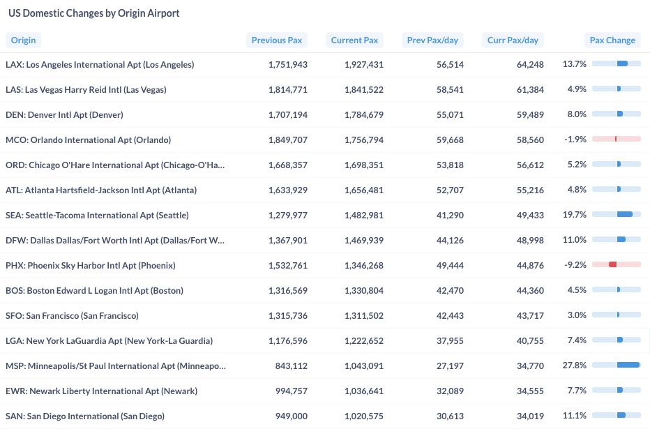The width and height of the screenshot is (650, 429).
Task: Click Prev Pax/day value 42,443
Action: click(x=450, y=315)
